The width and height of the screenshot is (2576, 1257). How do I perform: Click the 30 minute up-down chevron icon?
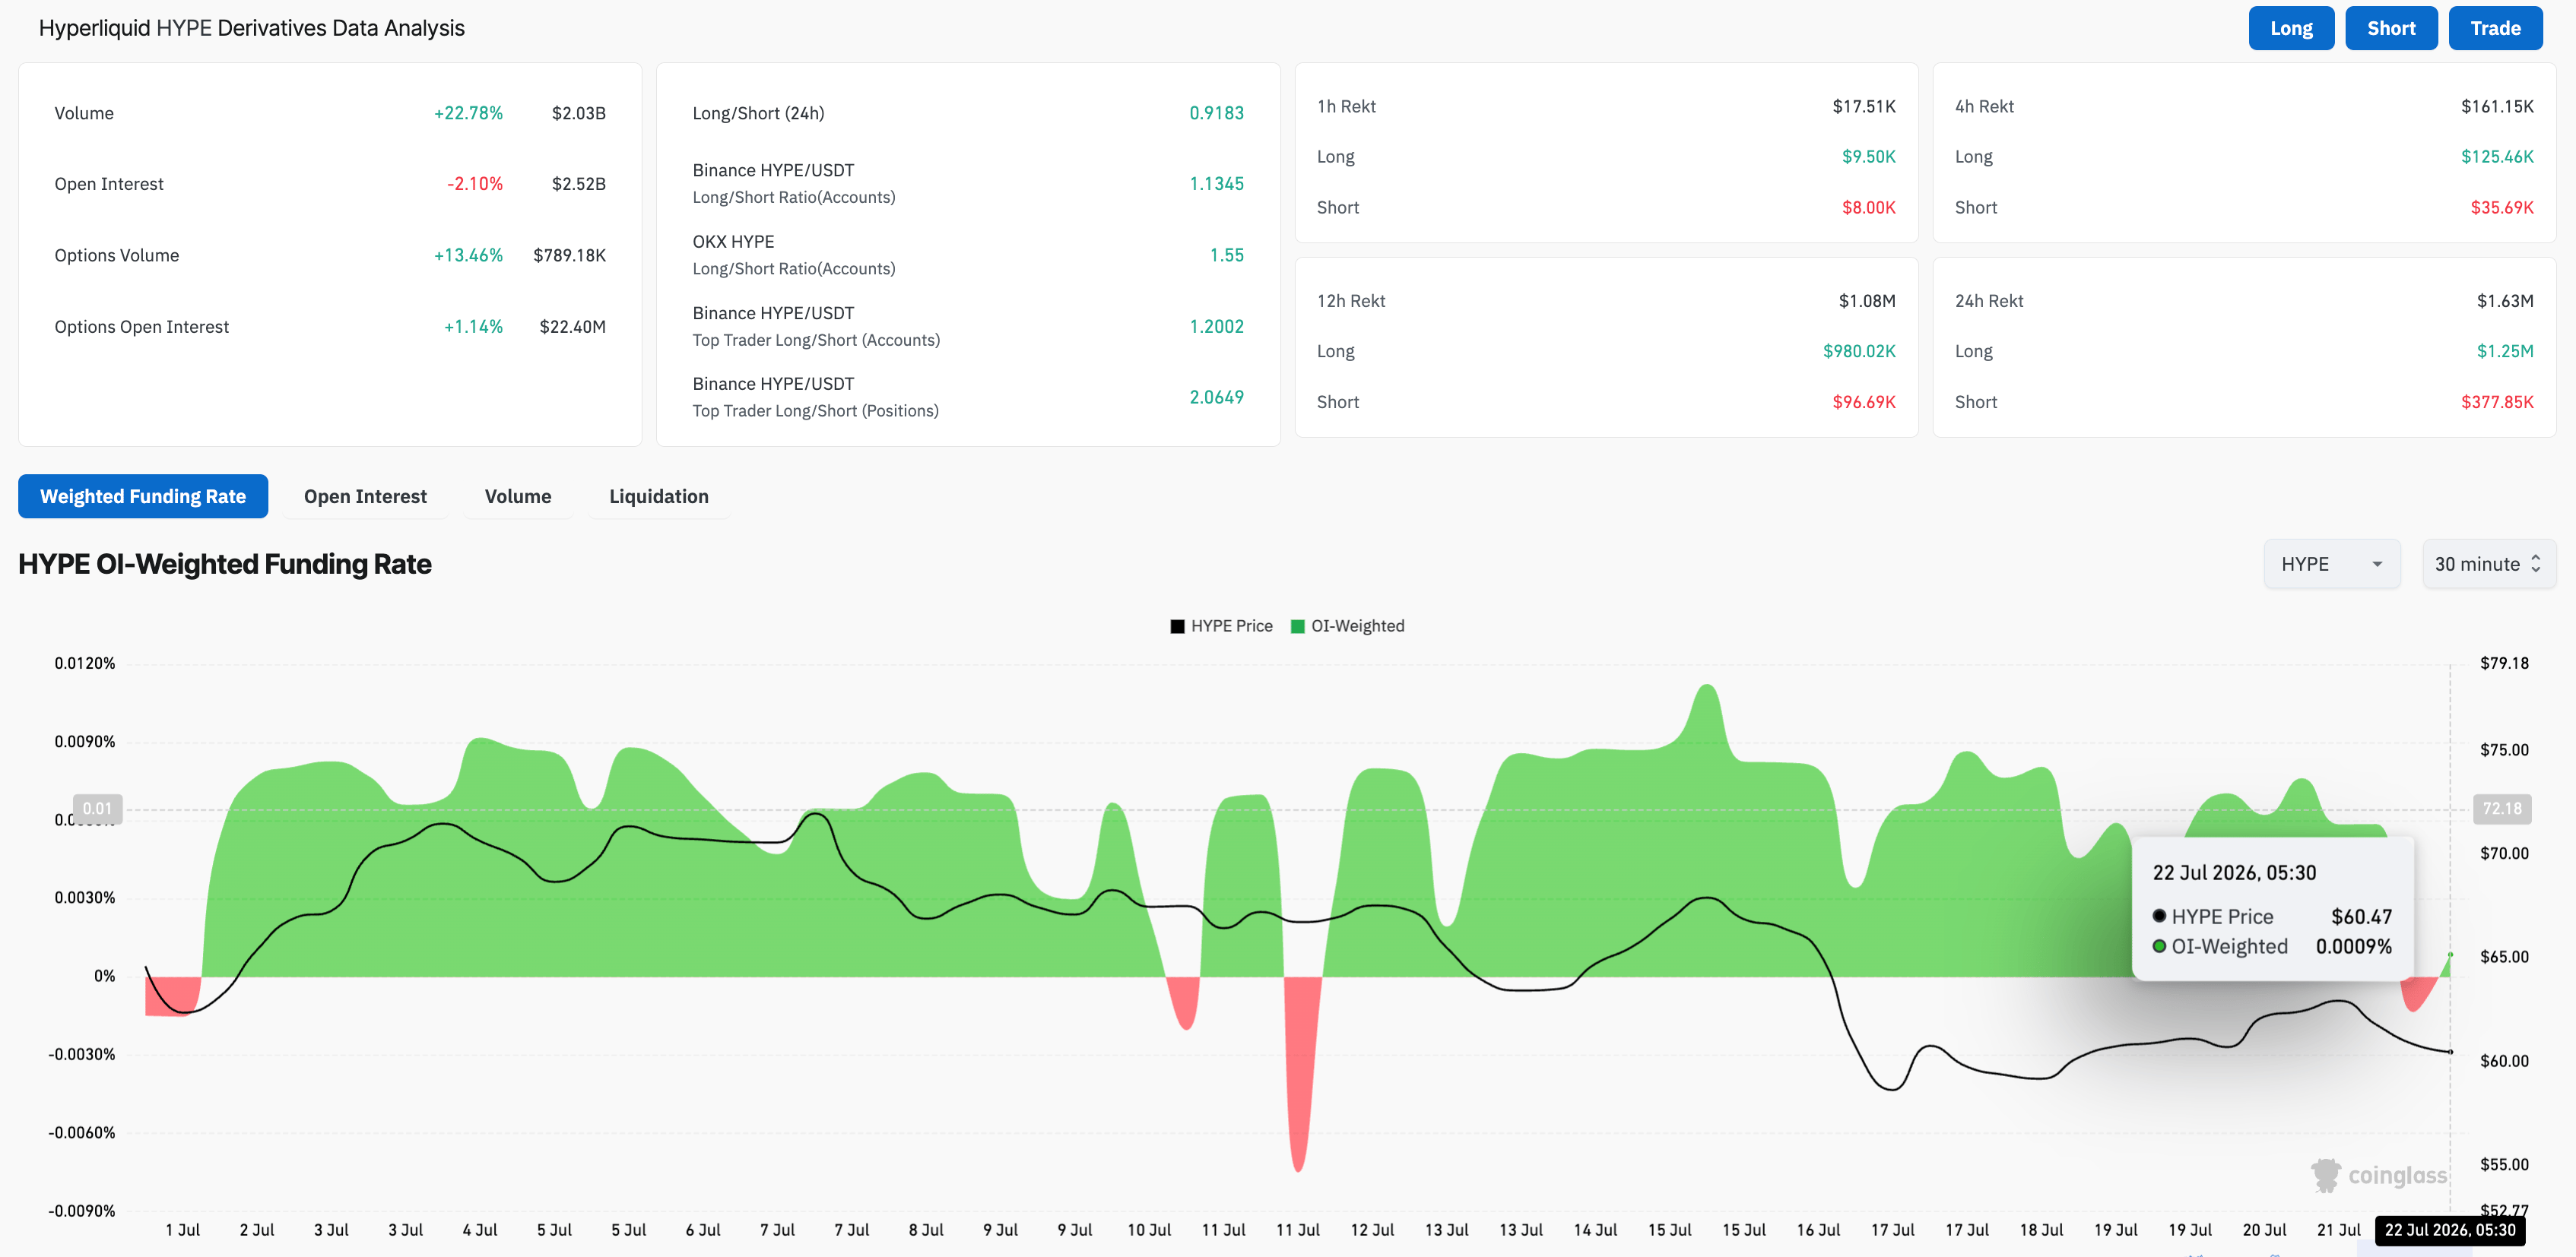point(2535,565)
